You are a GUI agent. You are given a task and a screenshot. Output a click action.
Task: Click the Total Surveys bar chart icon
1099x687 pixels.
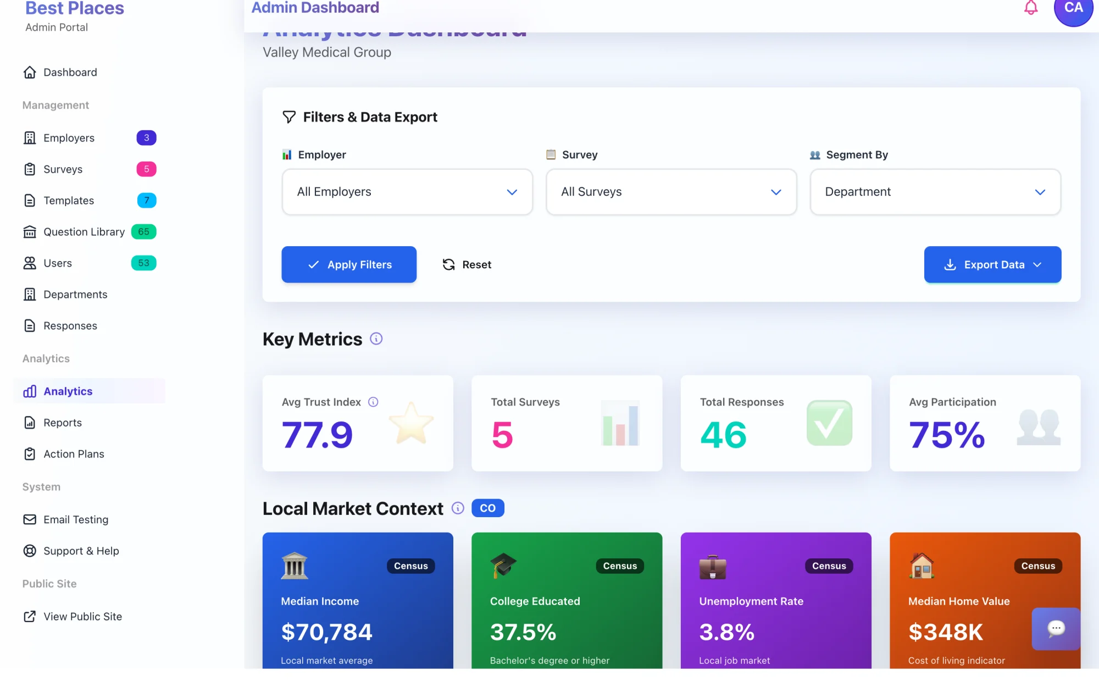tap(620, 424)
